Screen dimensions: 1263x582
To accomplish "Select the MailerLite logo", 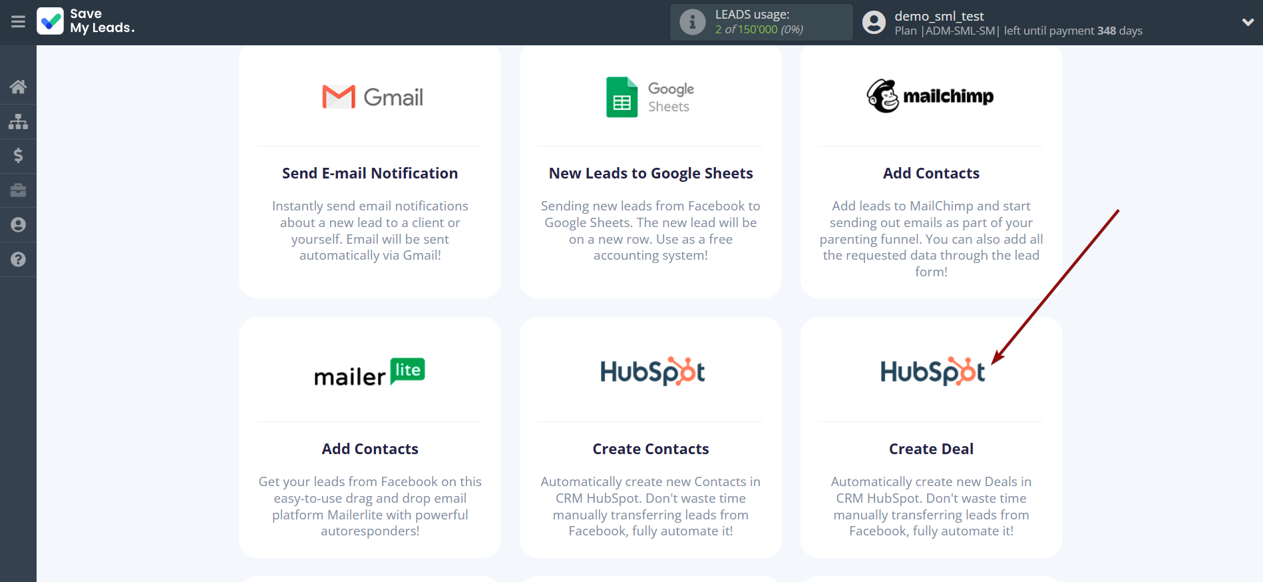I will click(x=369, y=372).
